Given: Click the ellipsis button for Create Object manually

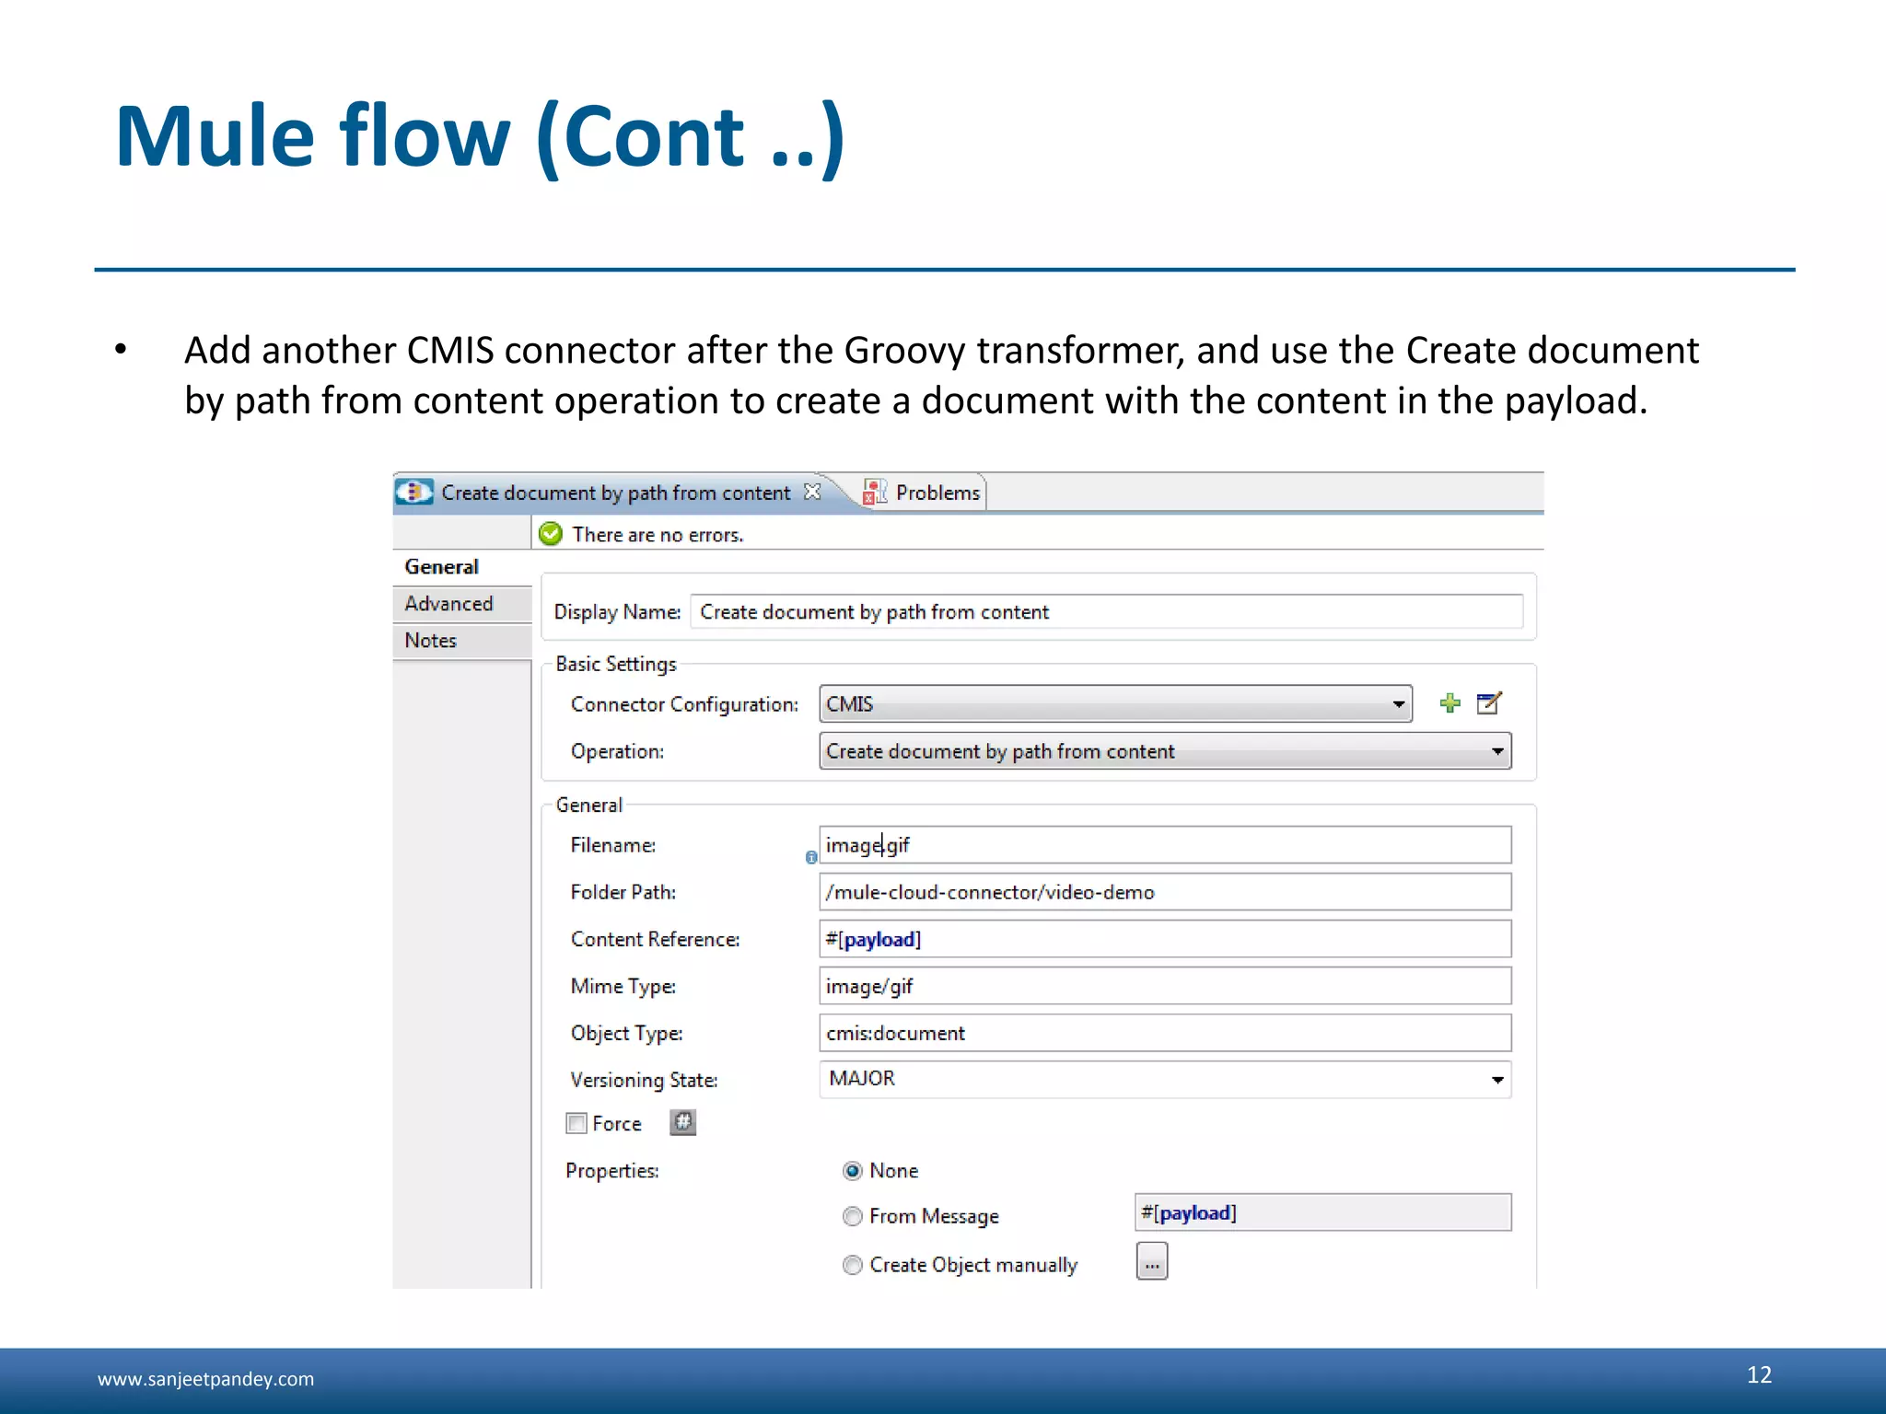Looking at the screenshot, I should 1152,1261.
